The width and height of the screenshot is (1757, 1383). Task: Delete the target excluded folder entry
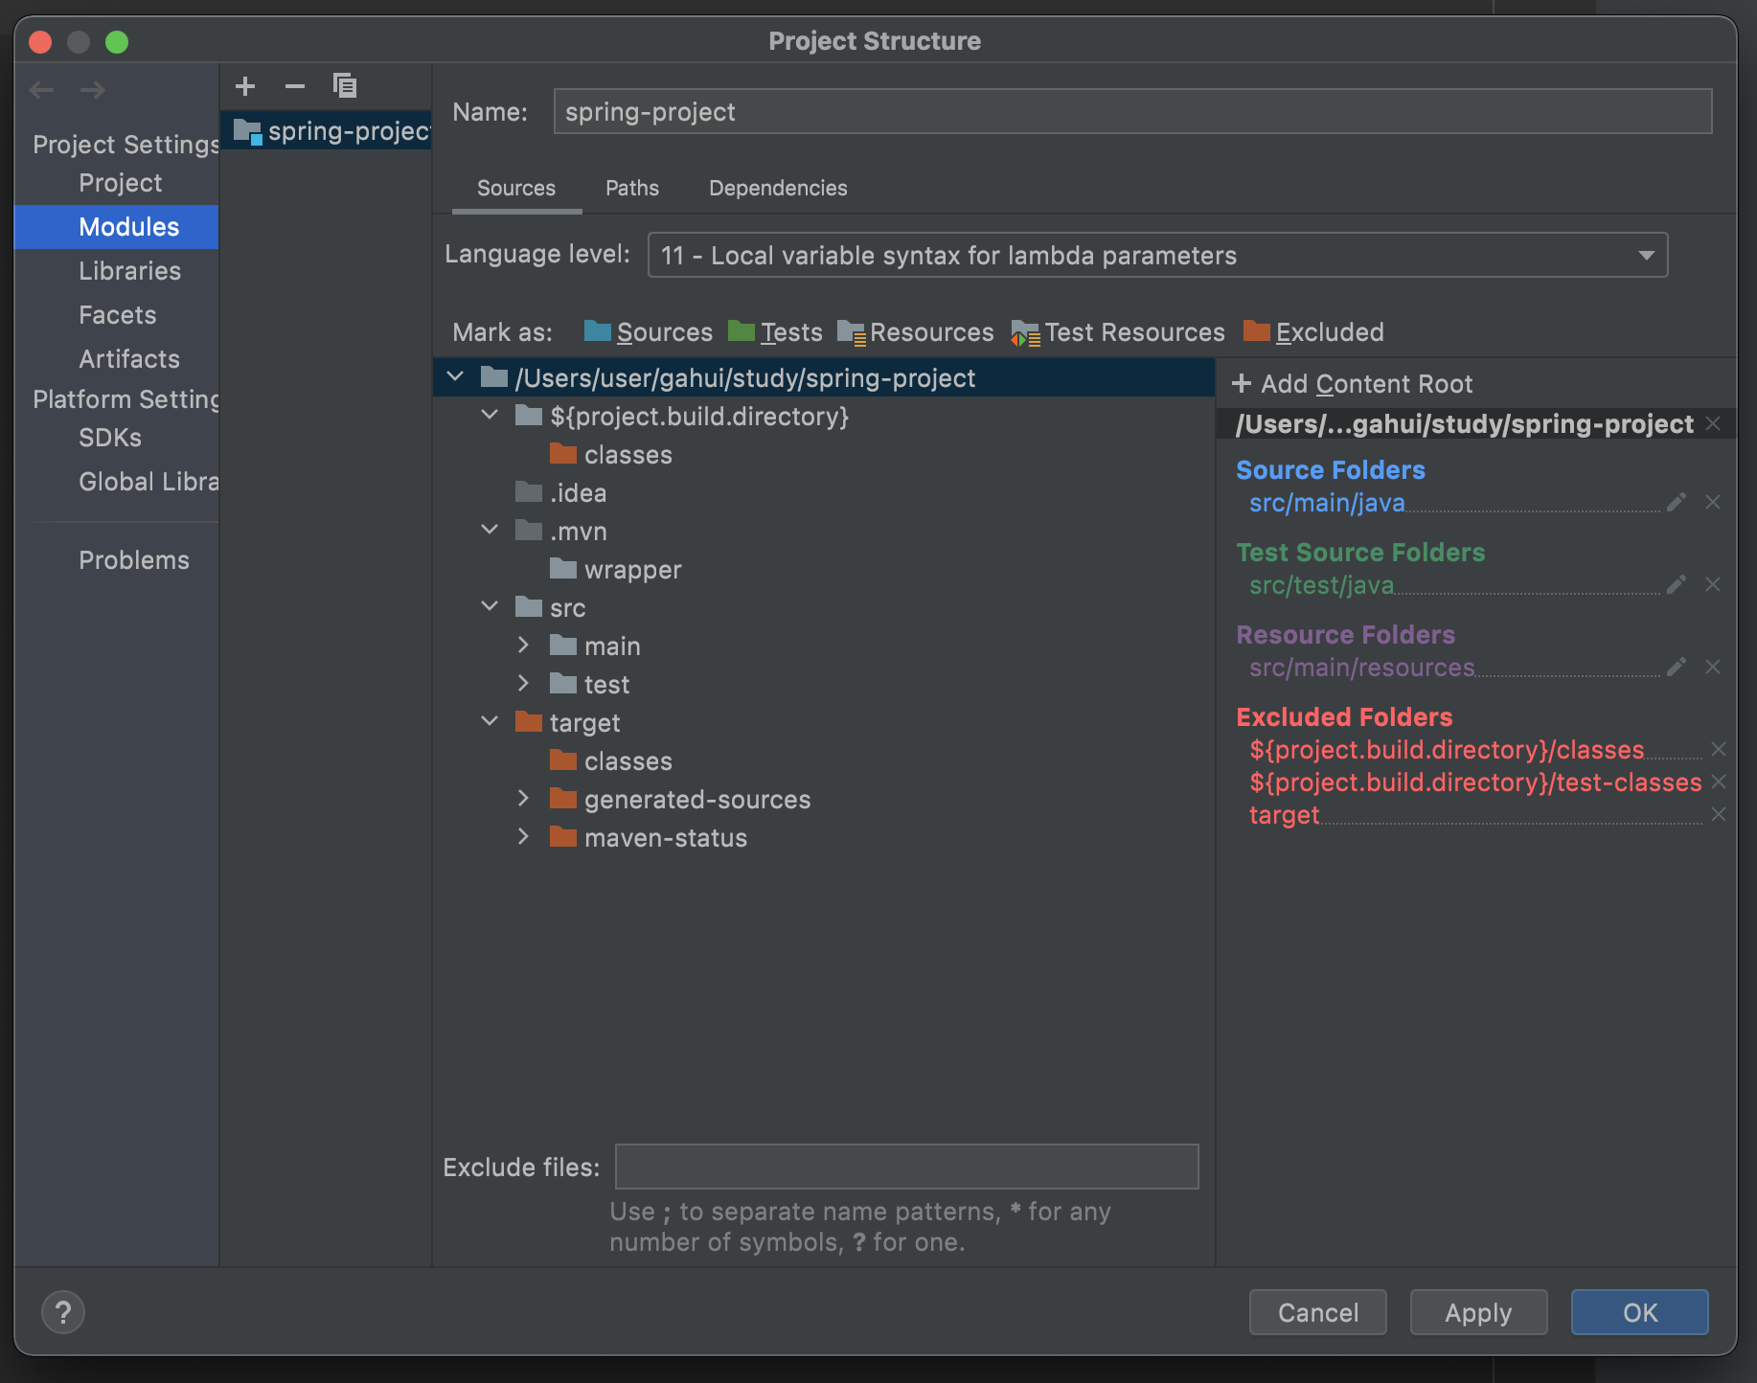click(1719, 815)
